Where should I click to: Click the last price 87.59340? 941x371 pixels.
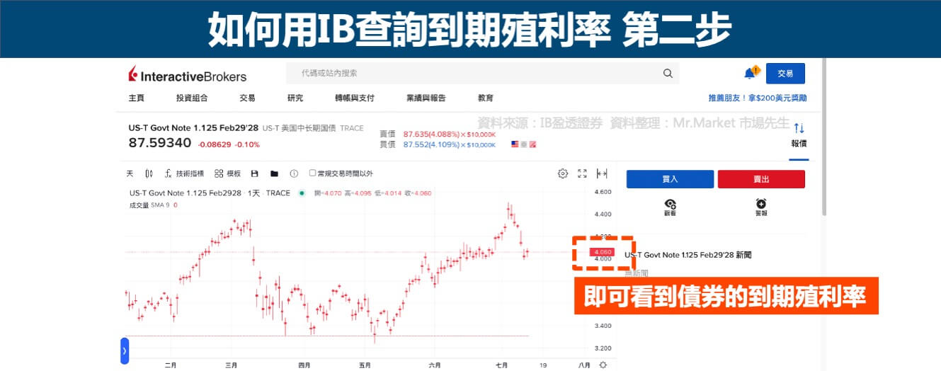pyautogui.click(x=160, y=143)
